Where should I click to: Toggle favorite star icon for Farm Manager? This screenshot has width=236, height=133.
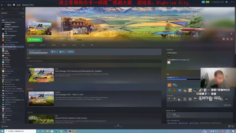tap(232, 39)
